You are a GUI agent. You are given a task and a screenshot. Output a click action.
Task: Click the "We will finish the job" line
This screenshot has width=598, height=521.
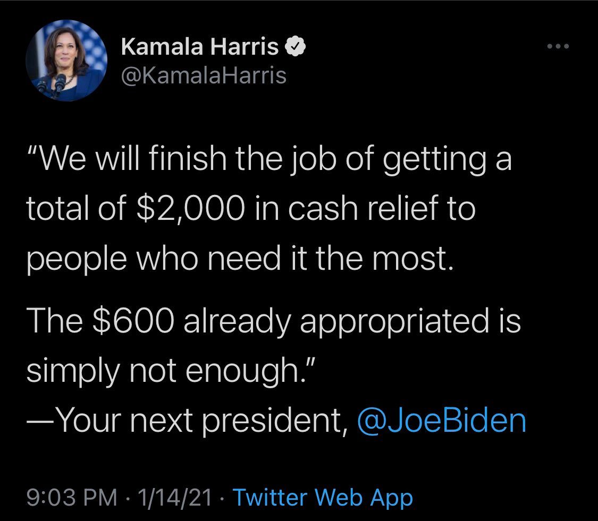tap(159, 160)
